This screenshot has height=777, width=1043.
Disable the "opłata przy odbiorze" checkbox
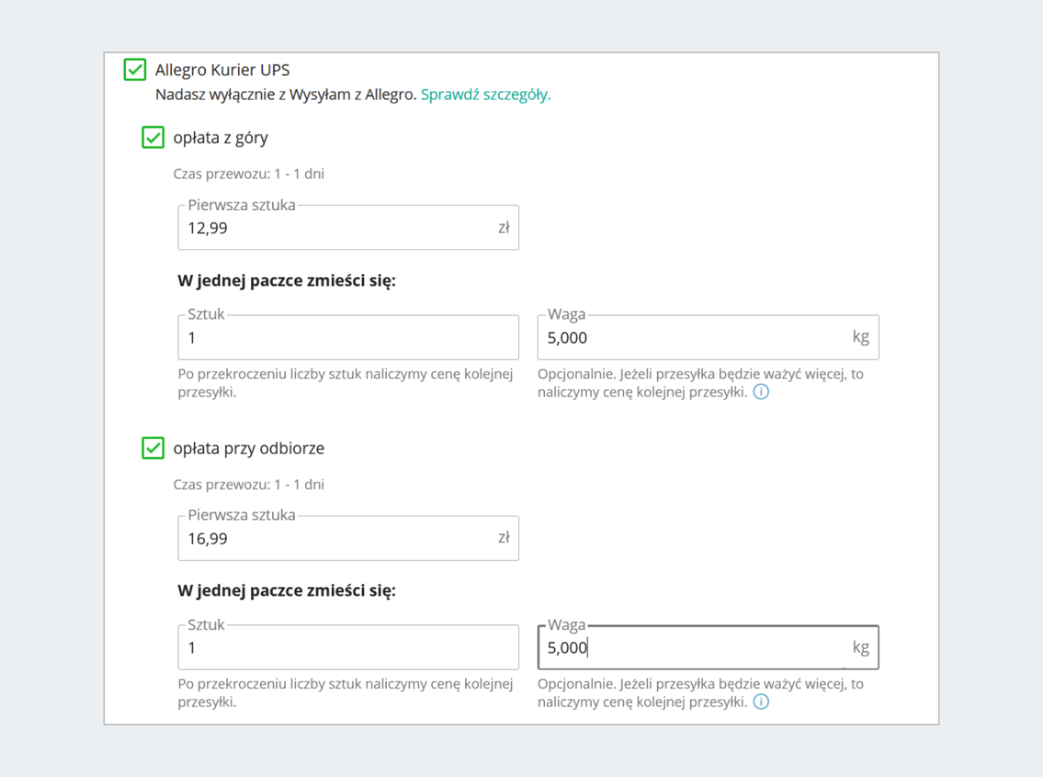(x=153, y=448)
